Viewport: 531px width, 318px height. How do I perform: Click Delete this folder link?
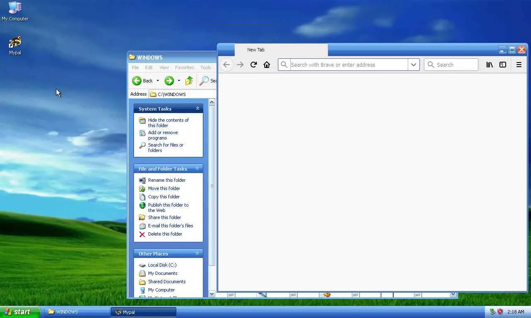[x=165, y=234]
